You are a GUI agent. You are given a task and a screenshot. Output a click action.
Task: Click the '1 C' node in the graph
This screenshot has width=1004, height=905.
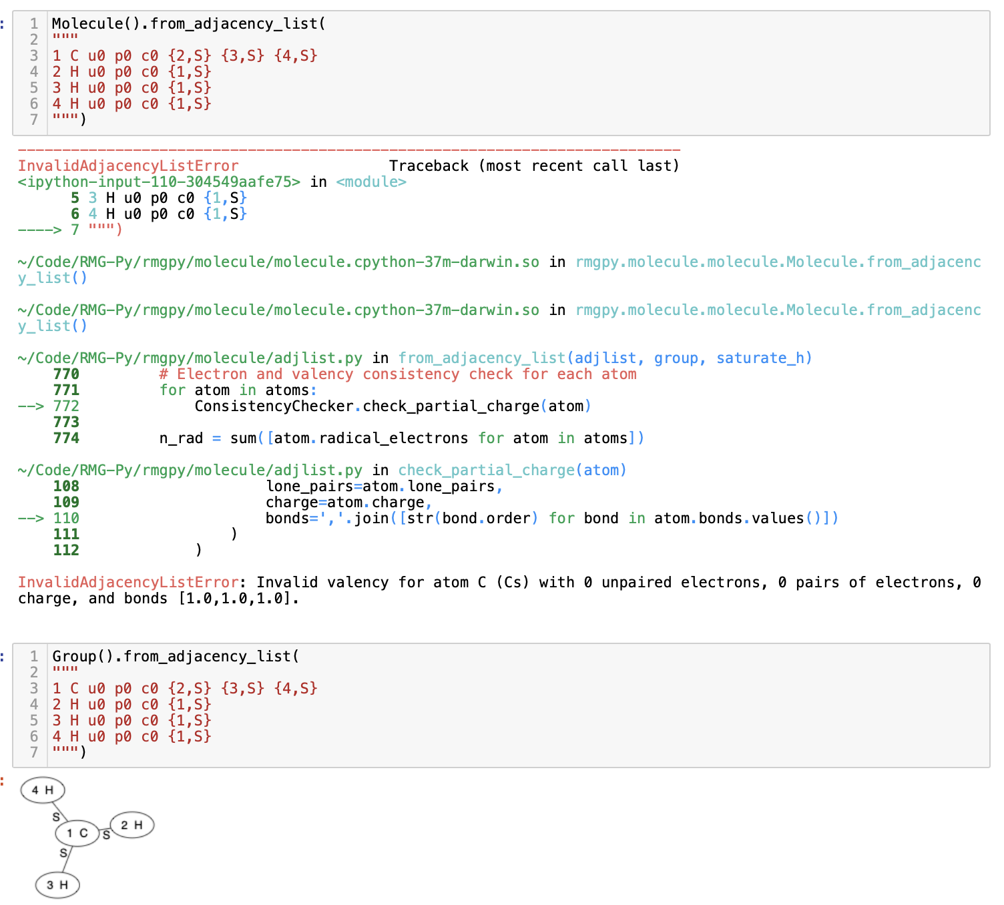click(77, 833)
